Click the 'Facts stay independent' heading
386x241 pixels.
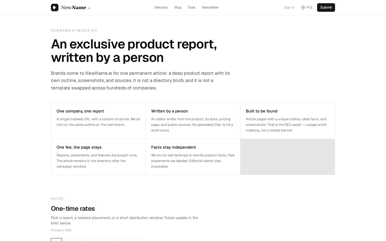tap(173, 147)
